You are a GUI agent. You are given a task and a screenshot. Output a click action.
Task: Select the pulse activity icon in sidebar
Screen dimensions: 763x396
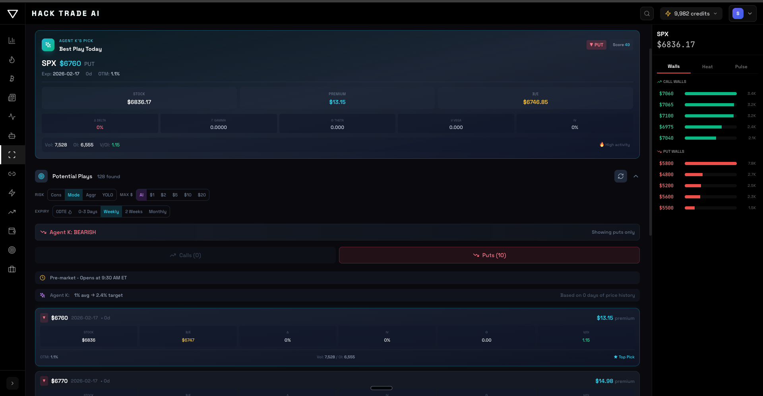[x=12, y=117]
